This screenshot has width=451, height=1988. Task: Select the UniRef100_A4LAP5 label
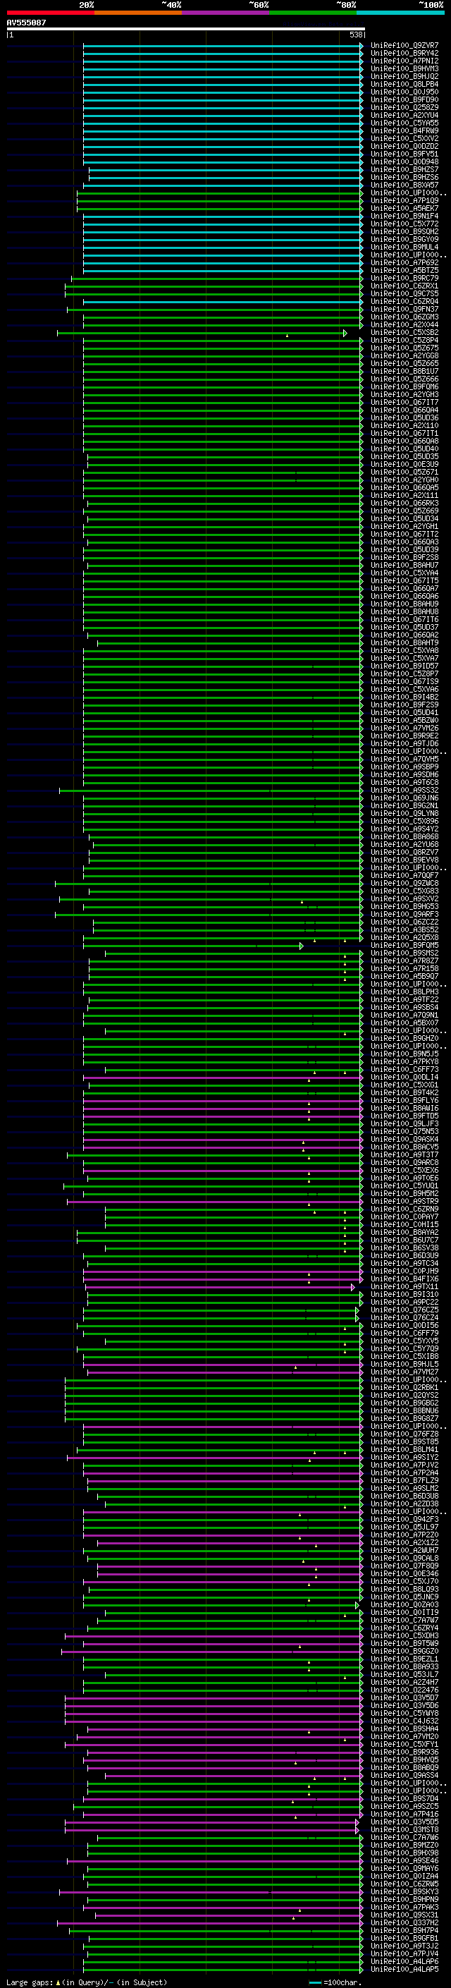404,1970
